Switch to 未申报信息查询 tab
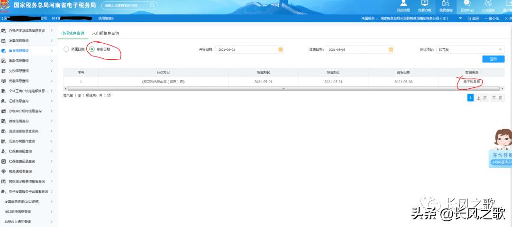Screen dimensions: 512x227 point(105,33)
